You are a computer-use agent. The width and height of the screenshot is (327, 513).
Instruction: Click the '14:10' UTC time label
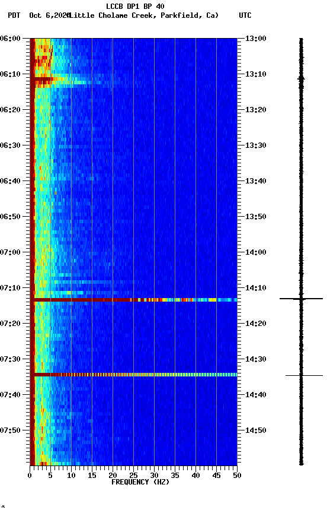pyautogui.click(x=256, y=288)
